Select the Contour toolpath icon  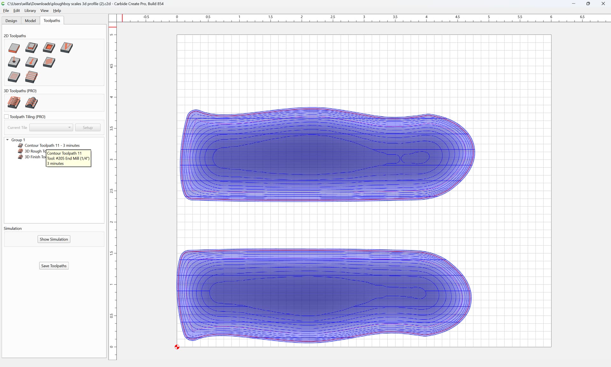point(14,48)
